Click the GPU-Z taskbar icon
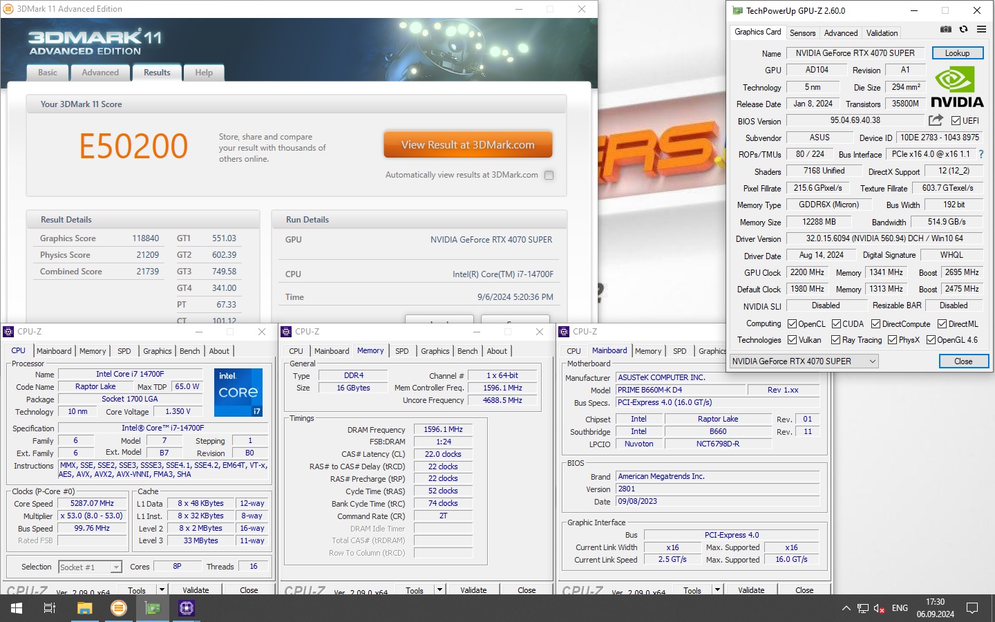 point(153,608)
